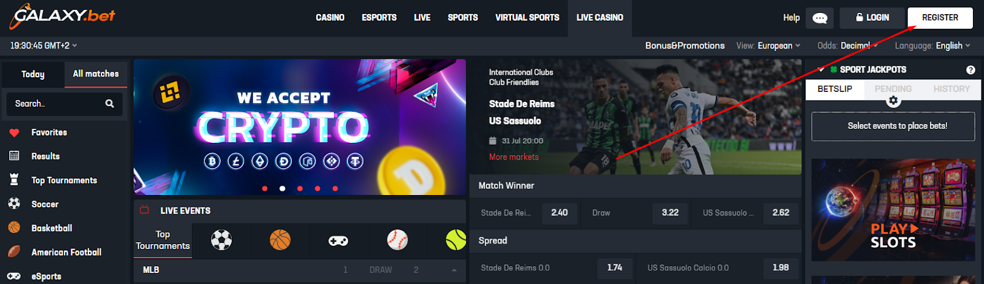Select the baseball icon in Live Events

pos(397,240)
